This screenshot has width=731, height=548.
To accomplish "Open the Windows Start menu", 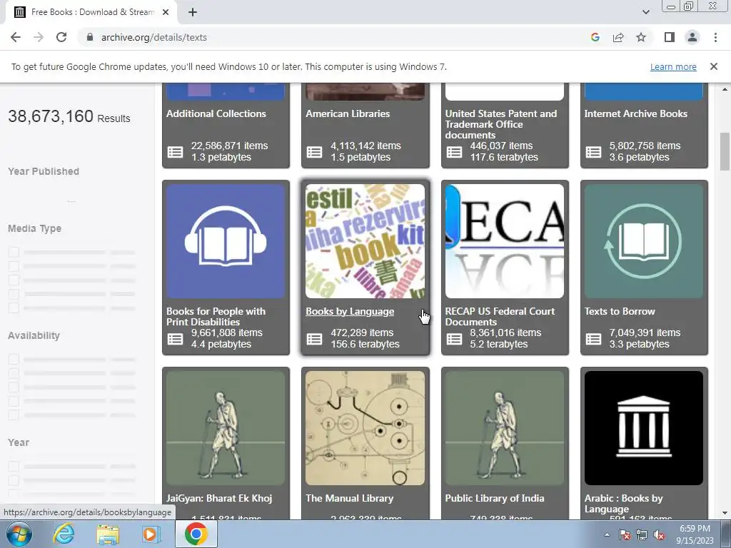I will tap(19, 534).
